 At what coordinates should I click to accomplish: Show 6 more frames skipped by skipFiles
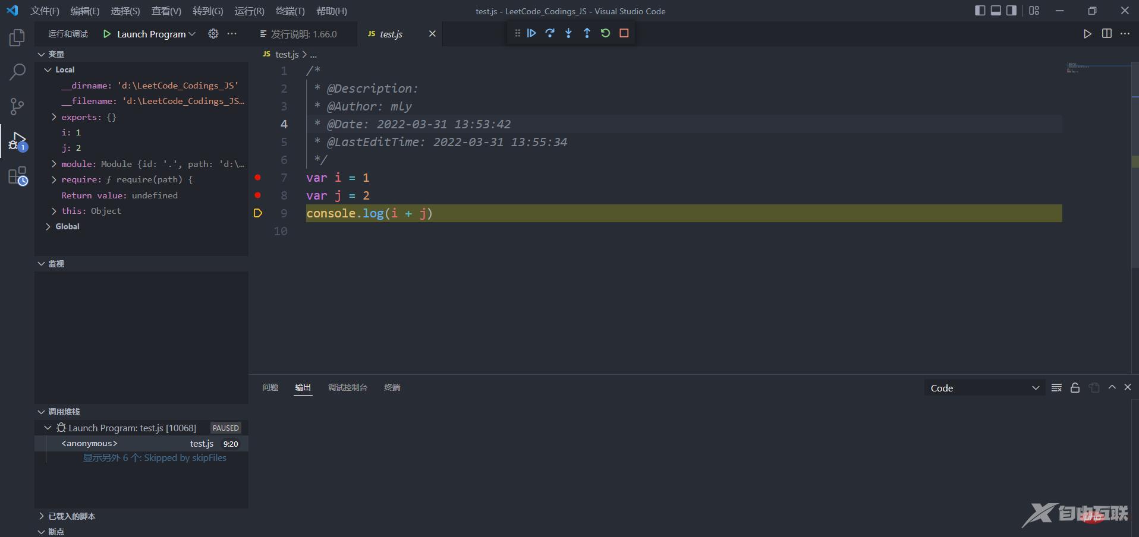point(155,458)
